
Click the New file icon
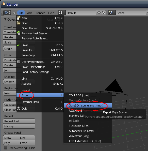pyautogui.click(x=18, y=18)
